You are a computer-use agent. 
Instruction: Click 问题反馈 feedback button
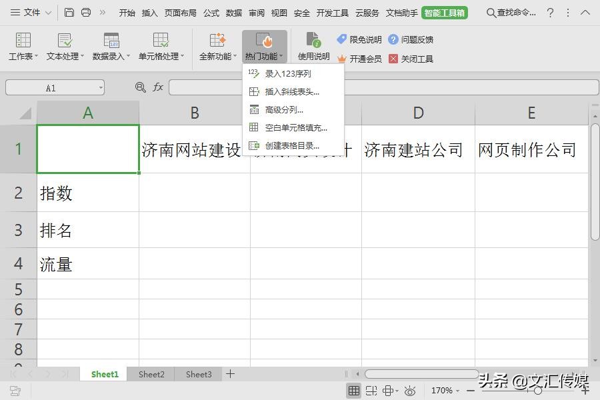click(413, 39)
